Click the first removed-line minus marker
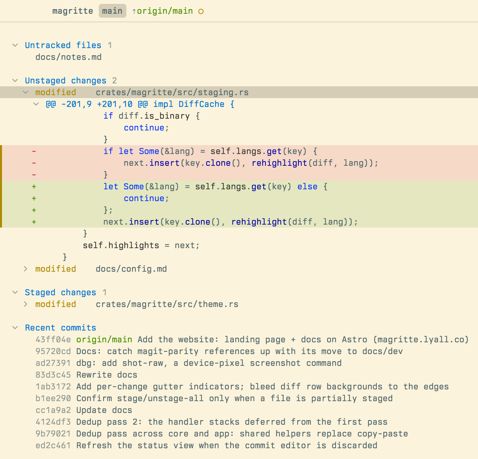 point(34,151)
